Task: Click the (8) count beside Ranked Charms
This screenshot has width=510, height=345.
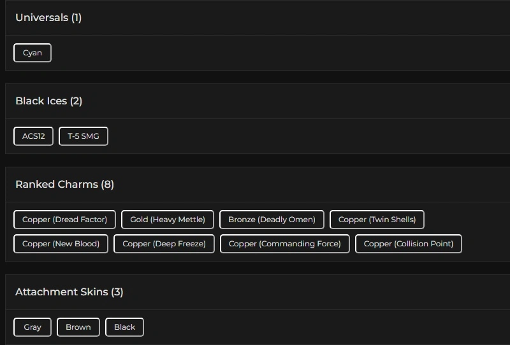Action: pos(107,185)
